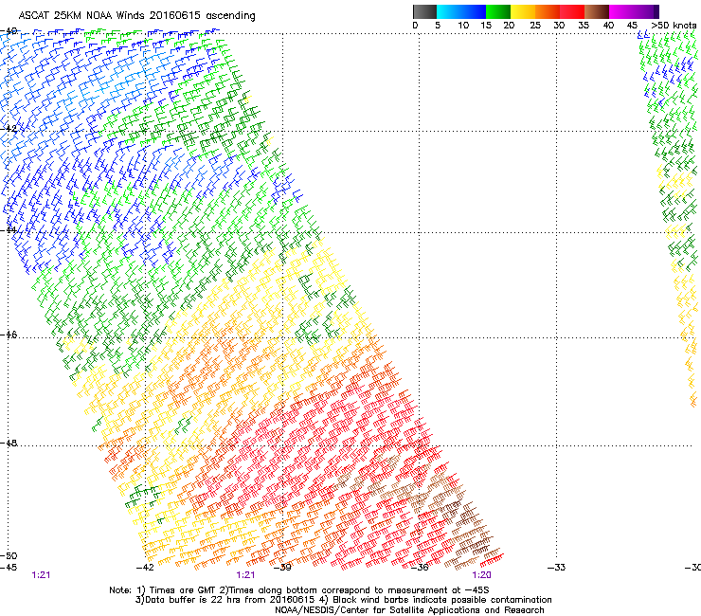Click the red 30-35 knots legend color
Viewport: 701px width, 616px height.
click(572, 11)
